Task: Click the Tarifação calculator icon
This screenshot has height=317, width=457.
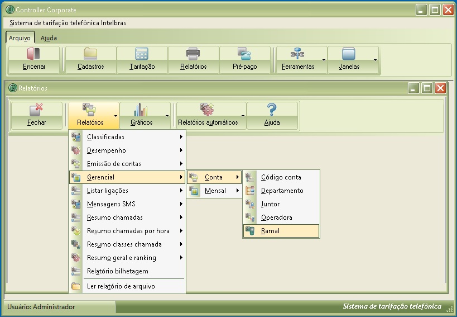Action: pos(142,54)
